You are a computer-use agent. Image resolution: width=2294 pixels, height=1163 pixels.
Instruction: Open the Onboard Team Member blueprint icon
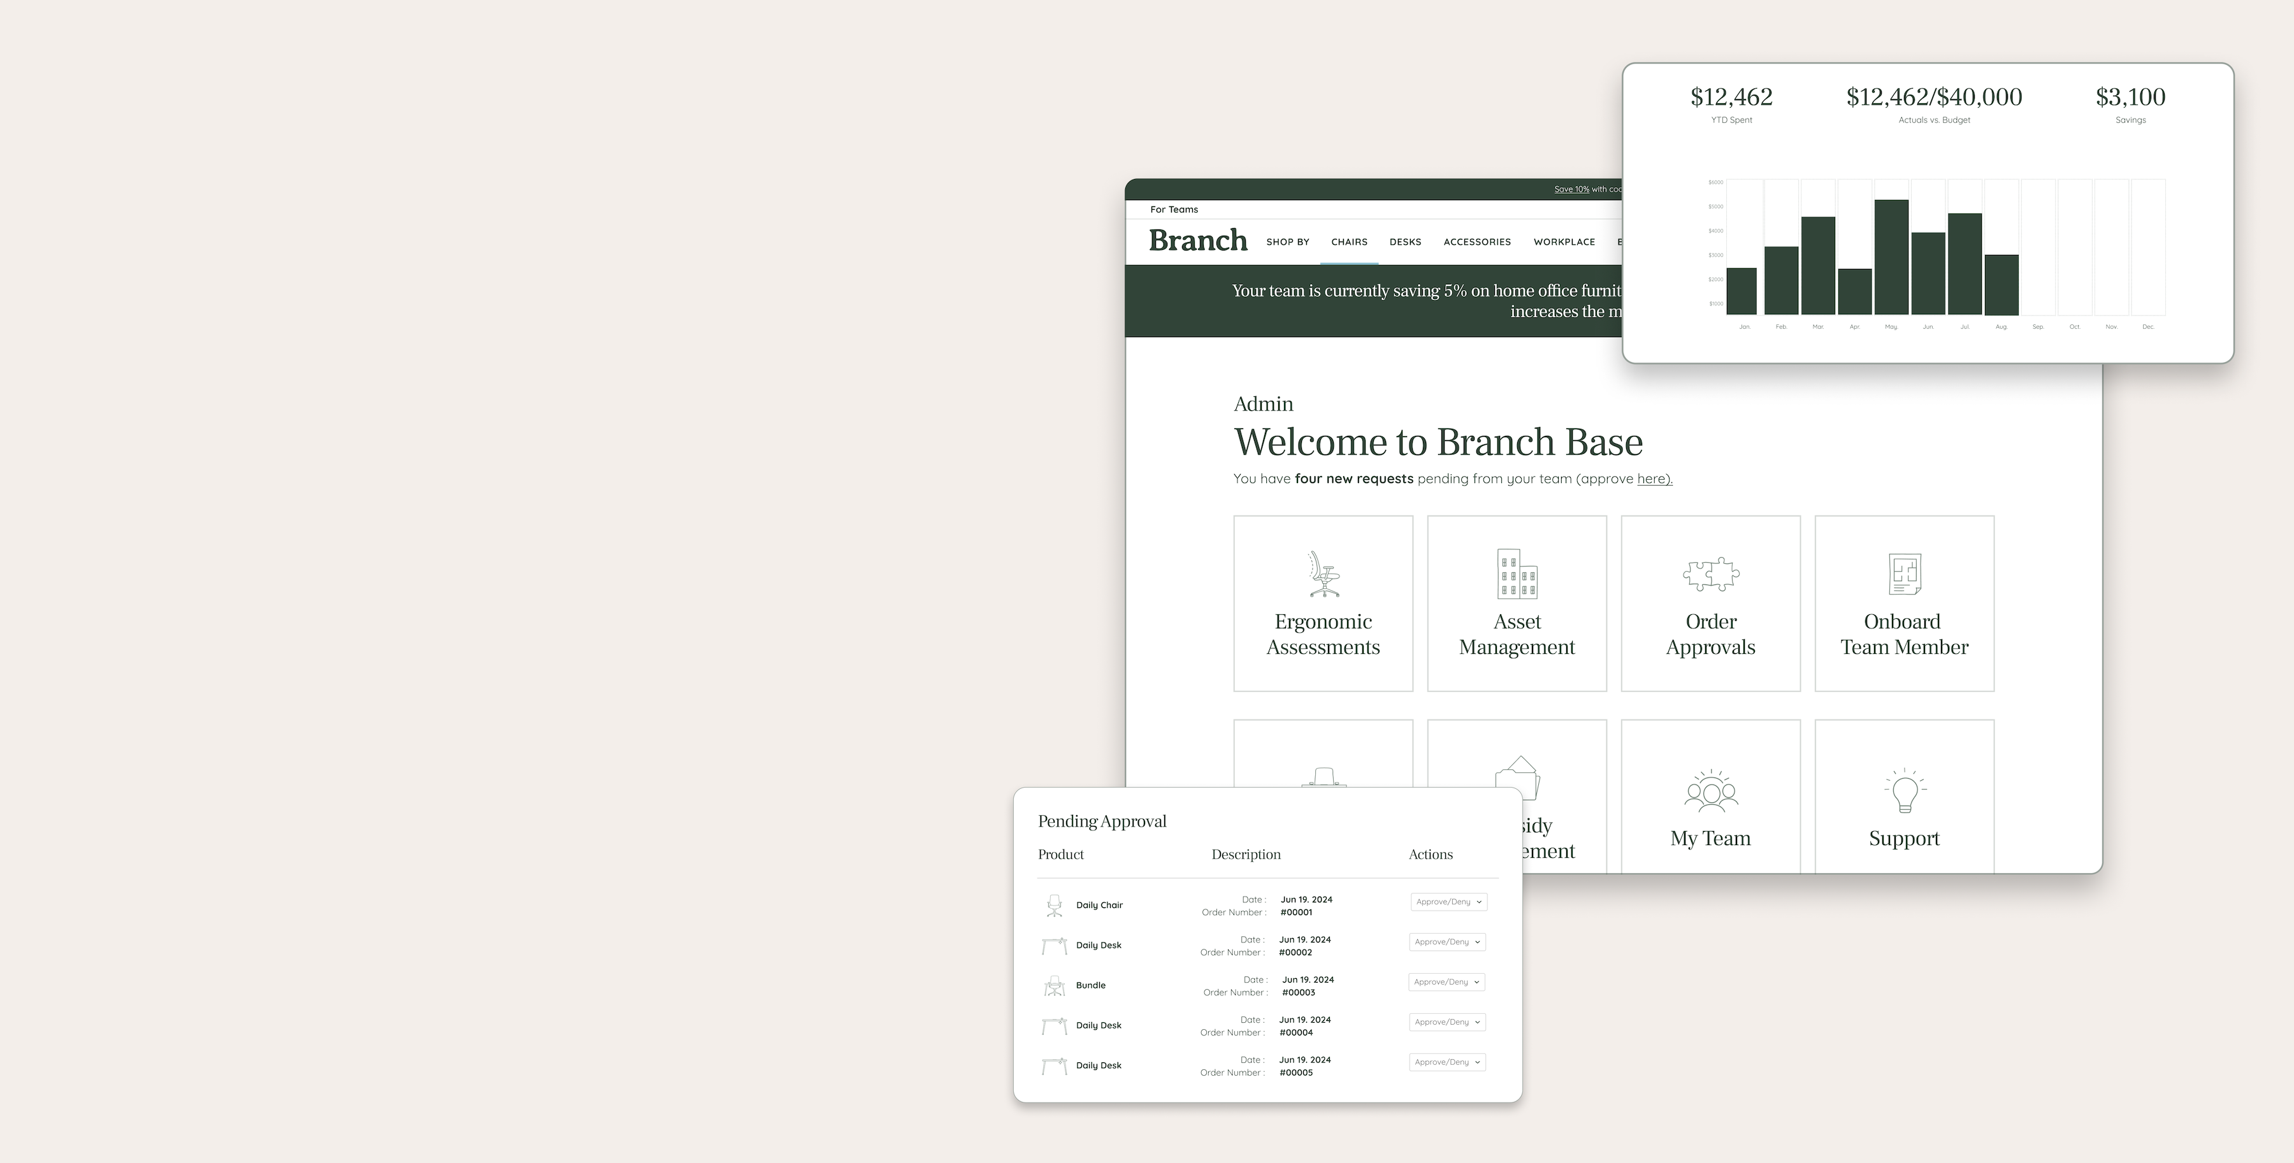1904,574
